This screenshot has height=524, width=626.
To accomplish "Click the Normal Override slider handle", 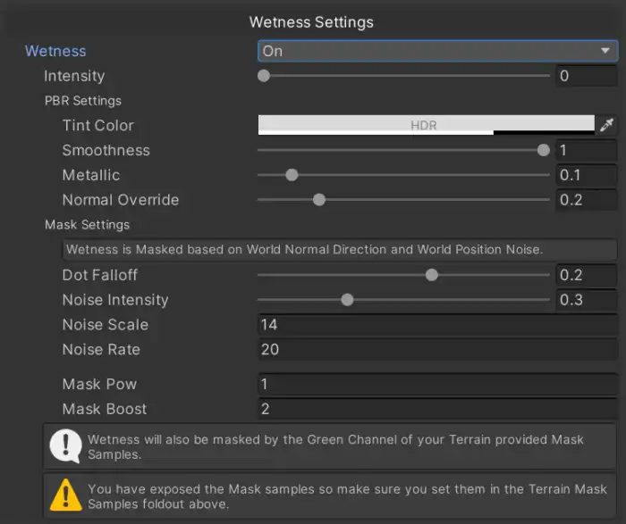I will [319, 200].
